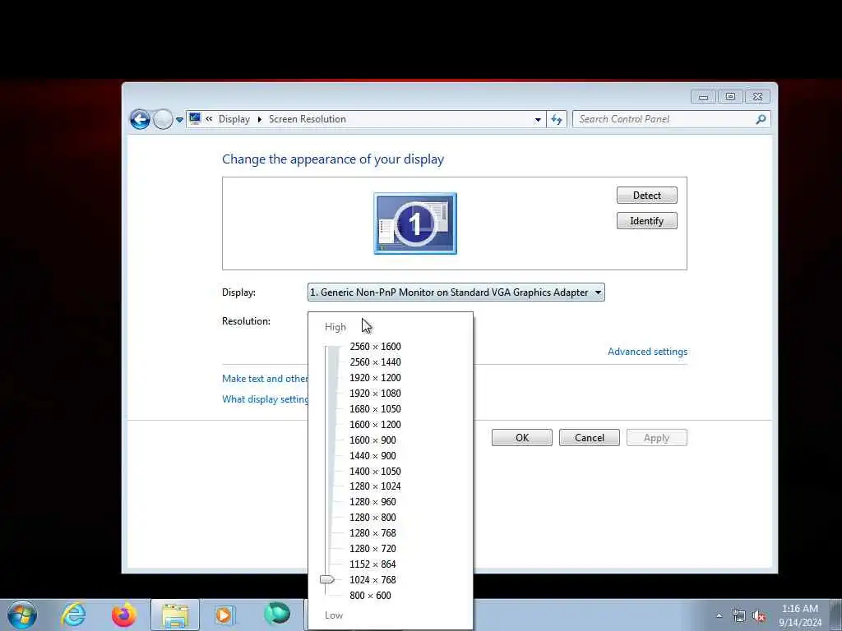The height and width of the screenshot is (631, 842).
Task: Click the 1920 × 1200 resolution label
Action: pyautogui.click(x=375, y=378)
